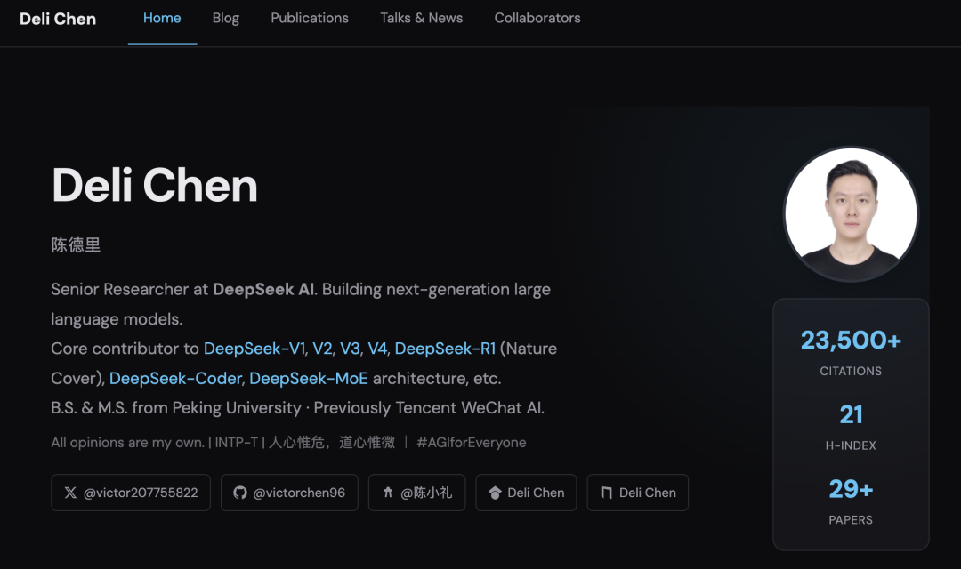Open the DeepSeek-V1 link
Viewport: 961px width, 569px height.
pos(254,349)
